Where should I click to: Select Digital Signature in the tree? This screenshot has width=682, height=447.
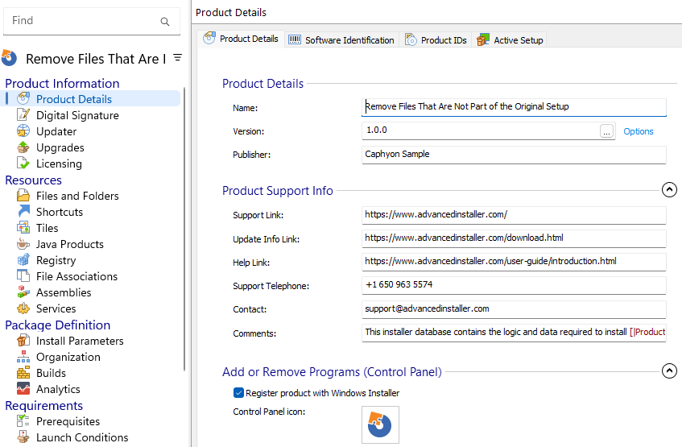pos(77,115)
